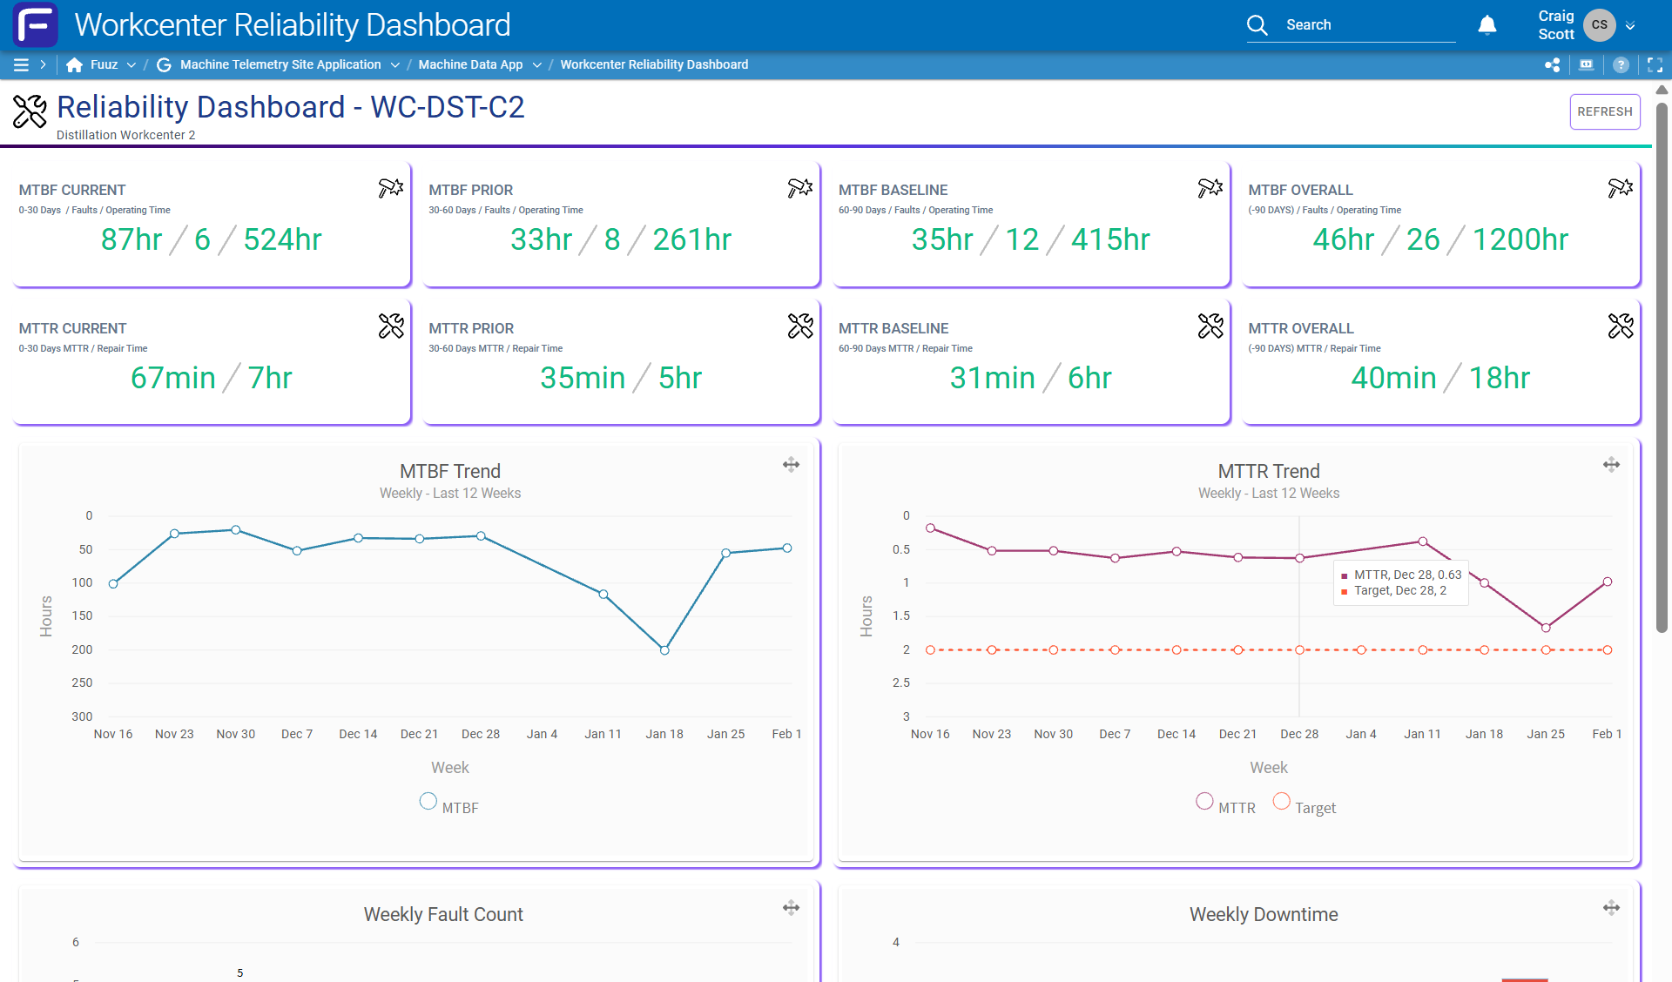Click the 87hr MTBF current value

[131, 239]
